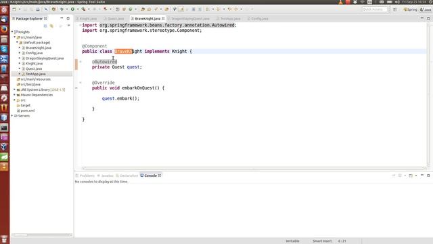Open the Config.java editor tab
Screen dimensions: 433x244
click(260, 18)
